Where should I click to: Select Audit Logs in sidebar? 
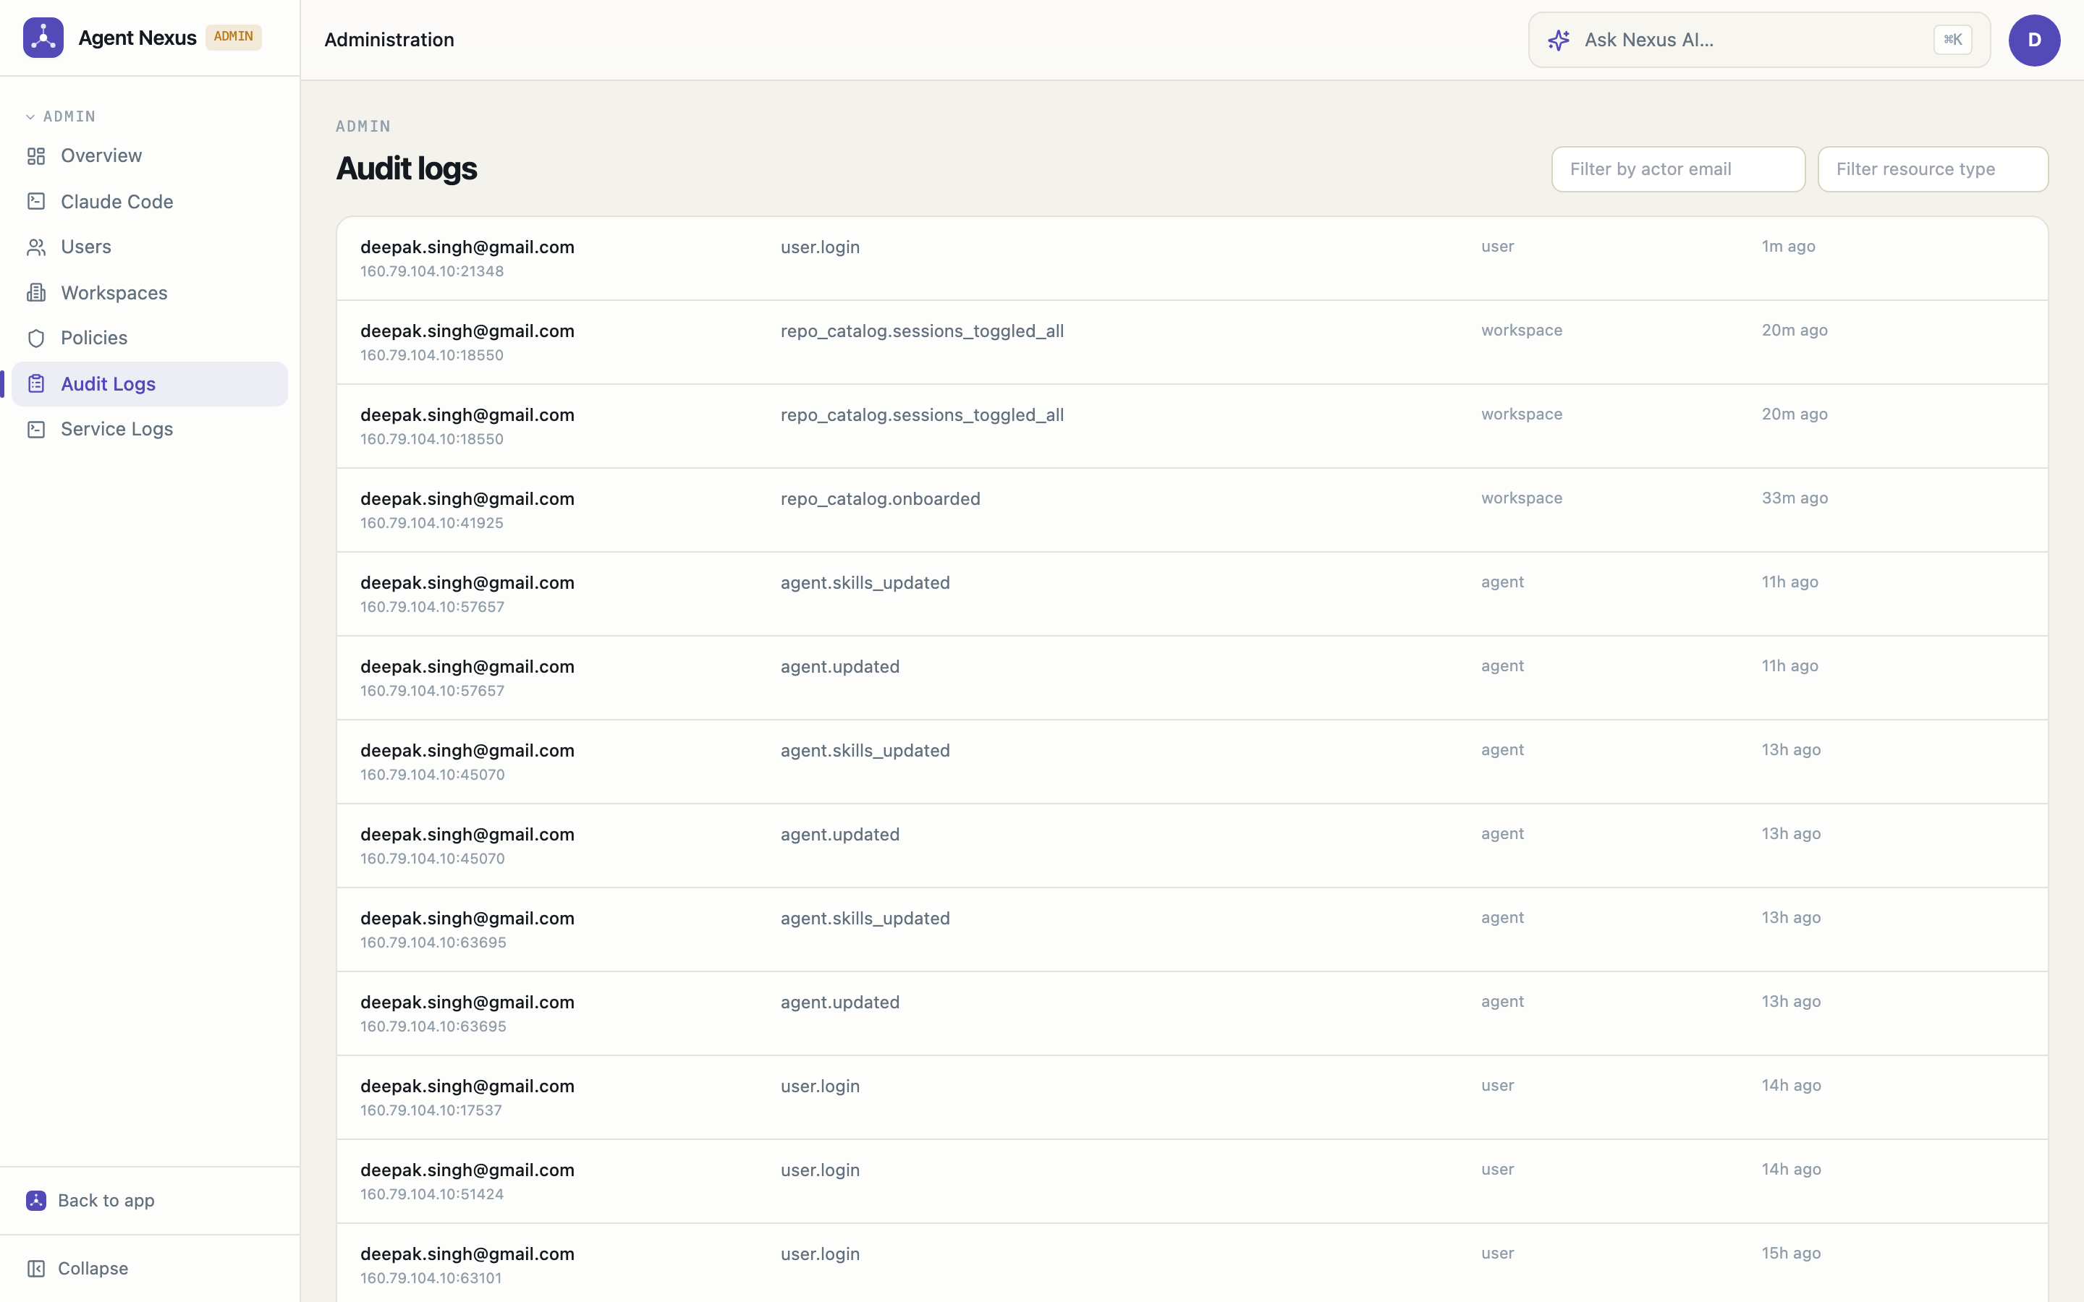point(150,384)
